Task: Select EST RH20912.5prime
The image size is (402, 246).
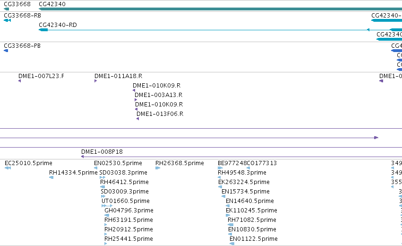Action: [128, 229]
